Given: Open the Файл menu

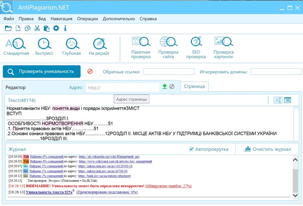Looking at the screenshot, I should coord(9,19).
